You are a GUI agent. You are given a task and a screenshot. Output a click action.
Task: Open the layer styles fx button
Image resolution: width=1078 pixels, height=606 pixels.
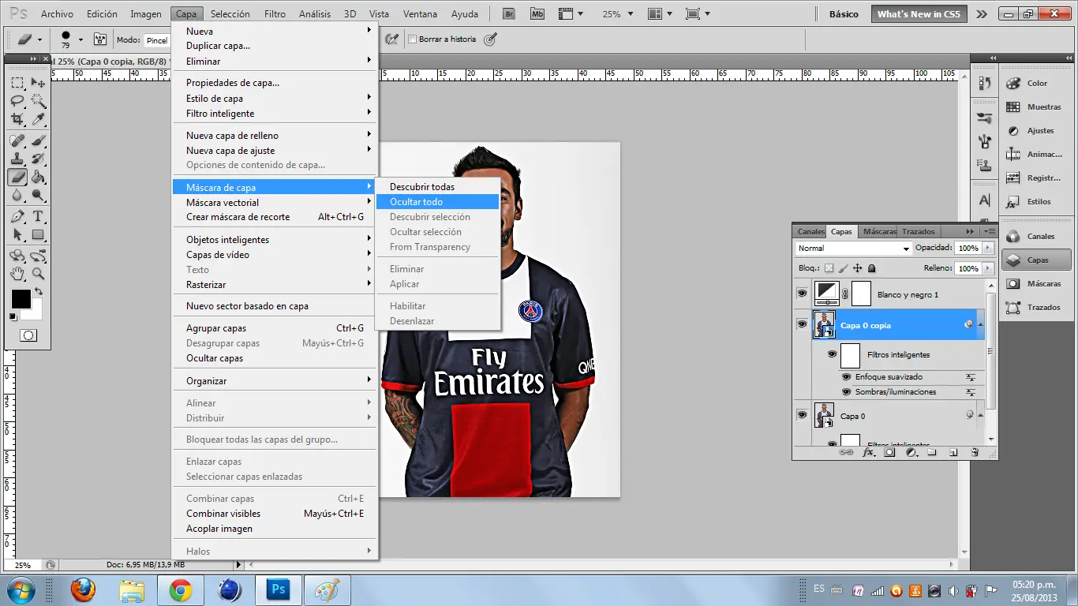click(x=868, y=452)
